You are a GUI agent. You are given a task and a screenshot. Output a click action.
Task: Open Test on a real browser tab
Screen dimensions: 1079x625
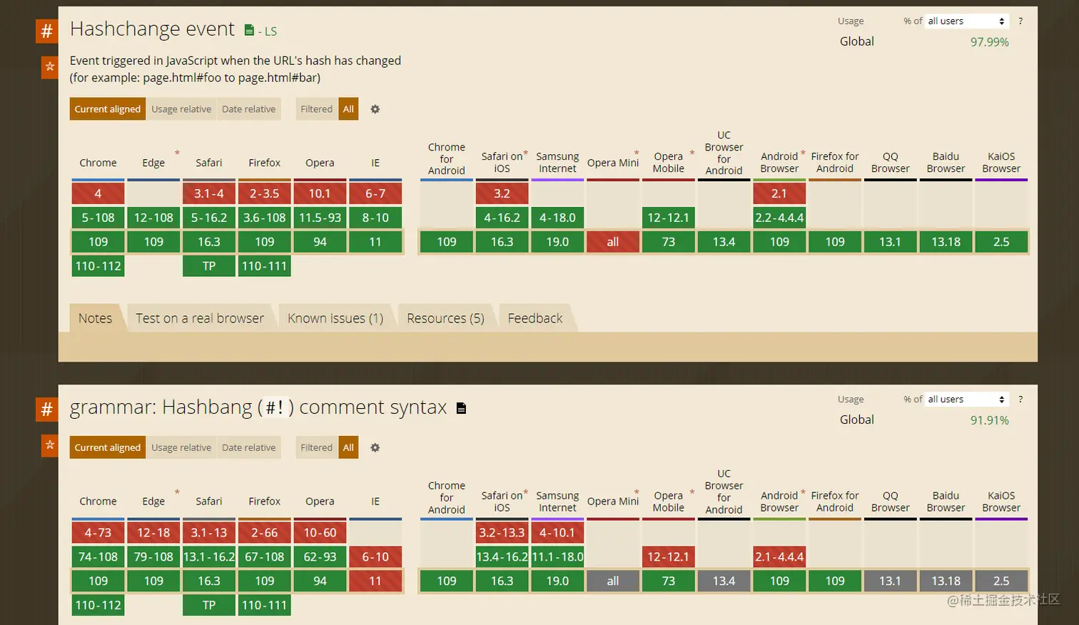click(200, 318)
